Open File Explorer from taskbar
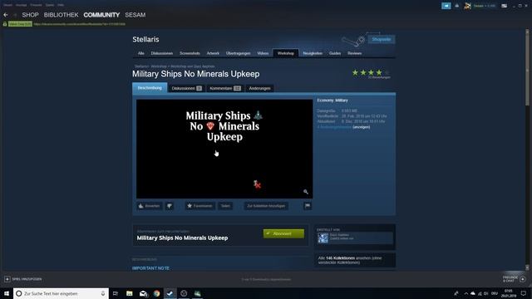 click(130, 293)
